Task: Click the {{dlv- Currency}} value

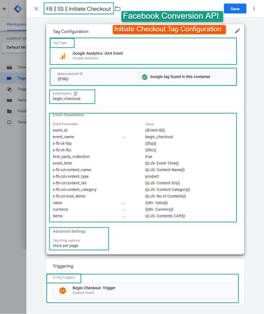Action: click(x=159, y=209)
